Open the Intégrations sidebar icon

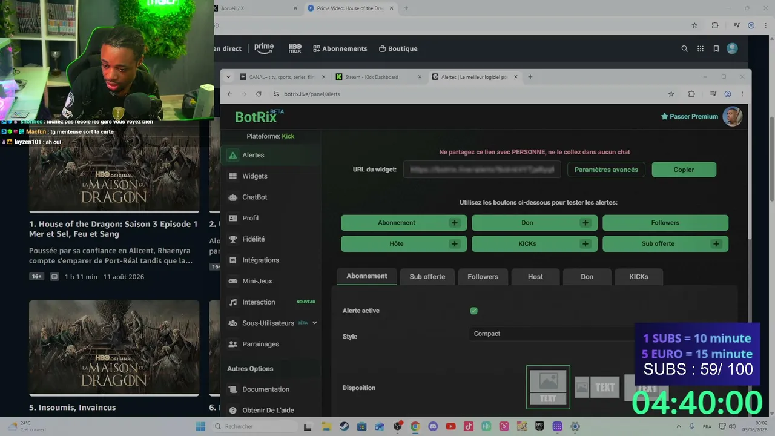[232, 260]
